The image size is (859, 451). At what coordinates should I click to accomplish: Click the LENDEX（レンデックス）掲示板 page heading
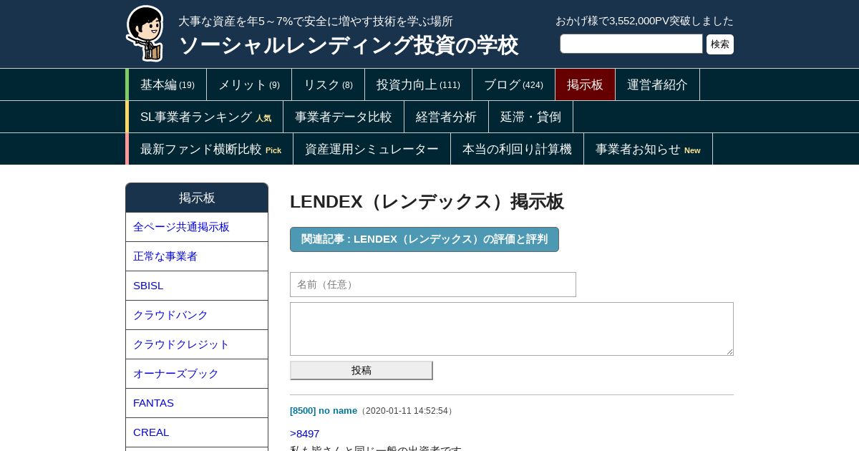point(427,202)
